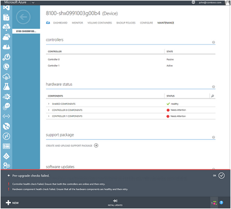This screenshot has width=231, height=209.
Task: Click the Passive state value
Action: [x=170, y=59]
